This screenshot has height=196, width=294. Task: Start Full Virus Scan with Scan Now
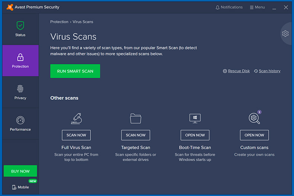76,135
